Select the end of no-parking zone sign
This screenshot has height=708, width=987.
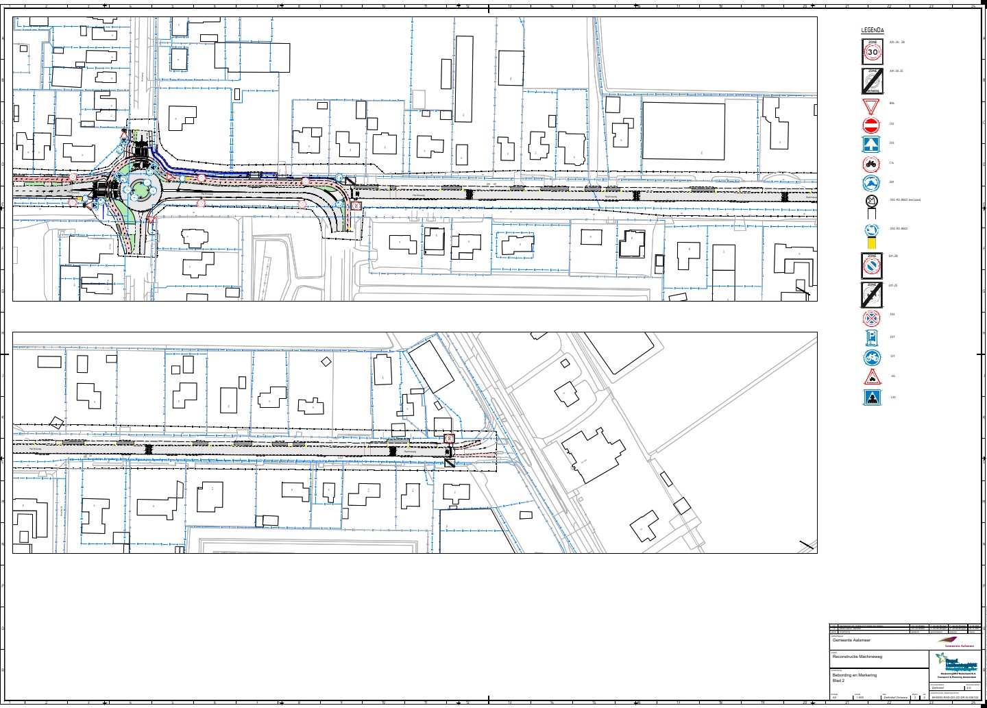coord(872,295)
